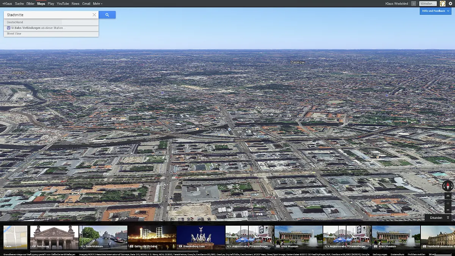Viewport: 455px width, 256px height.
Task: Zoom in with the plus button
Action: pyautogui.click(x=448, y=203)
